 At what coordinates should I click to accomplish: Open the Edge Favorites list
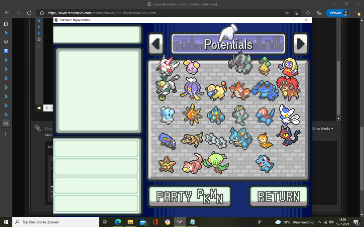308,13
